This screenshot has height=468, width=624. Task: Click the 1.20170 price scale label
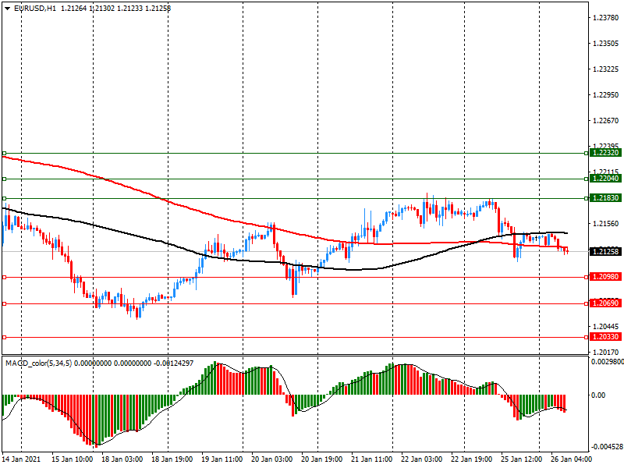[x=606, y=353]
